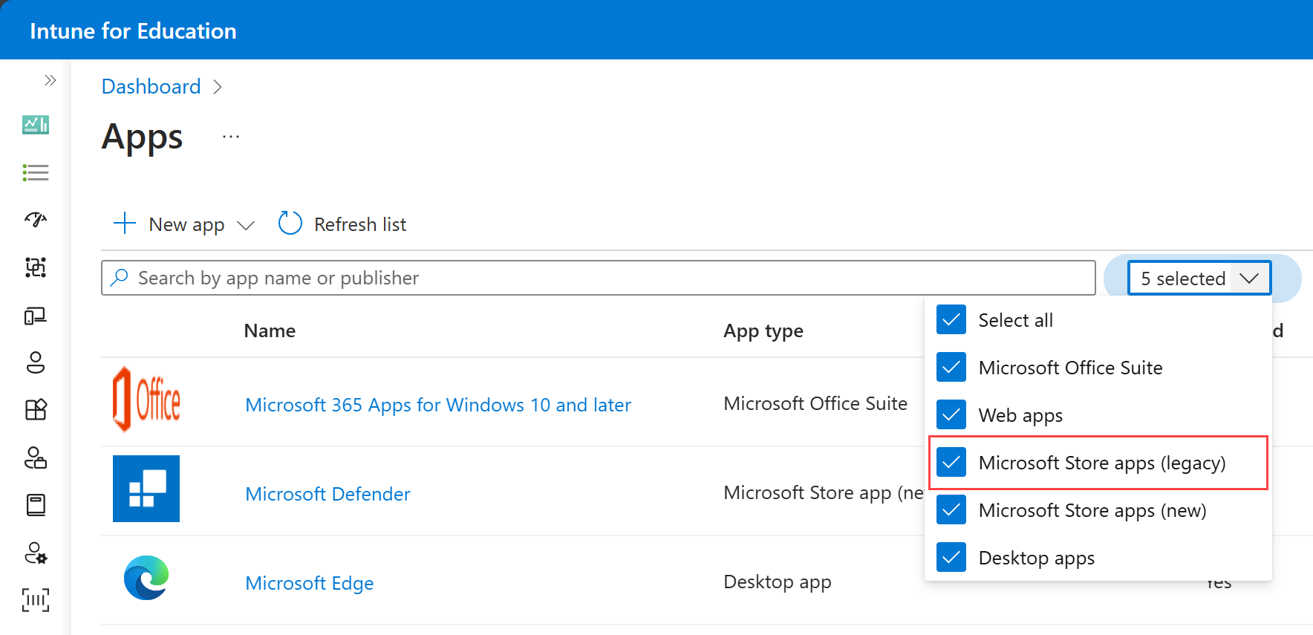Viewport: 1313px width, 635px height.
Task: Open the user settings gear icon in sidebar
Action: pyautogui.click(x=36, y=553)
